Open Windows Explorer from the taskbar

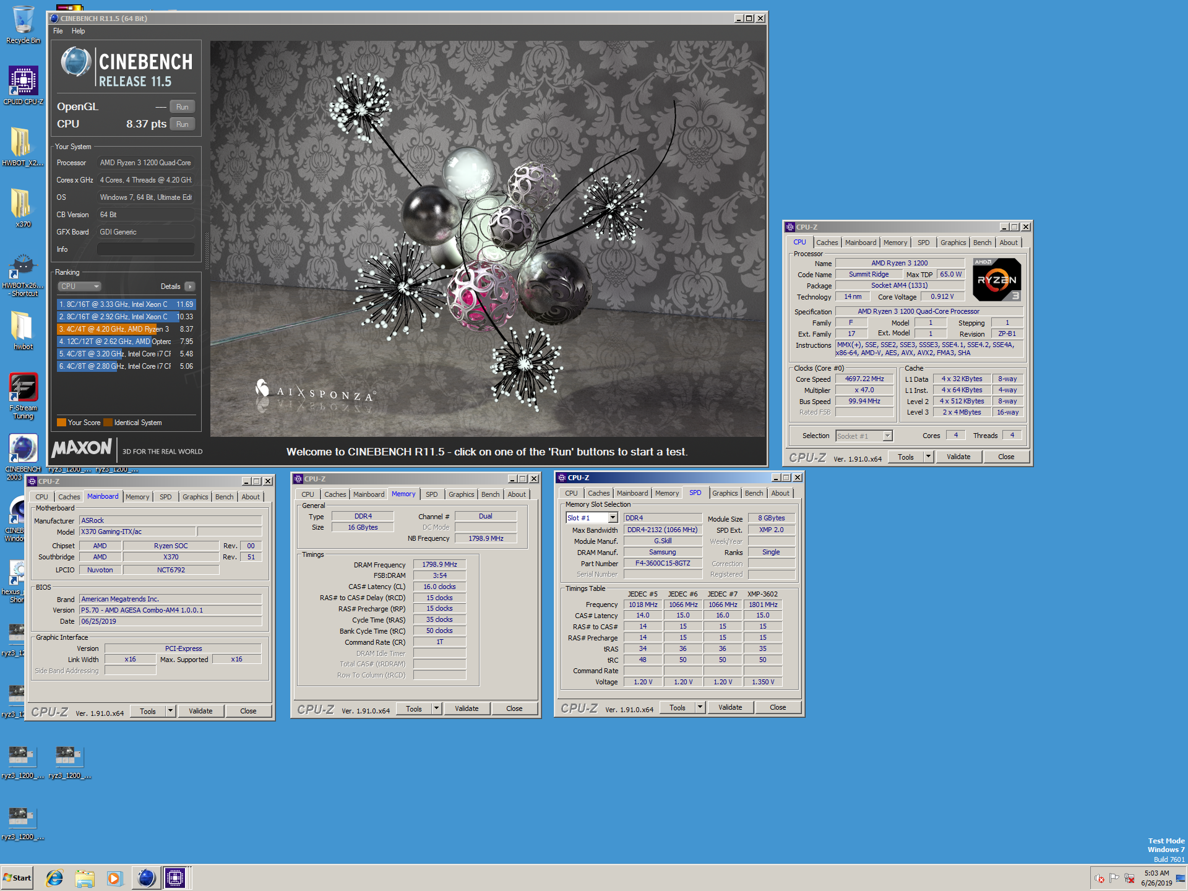[x=85, y=878]
